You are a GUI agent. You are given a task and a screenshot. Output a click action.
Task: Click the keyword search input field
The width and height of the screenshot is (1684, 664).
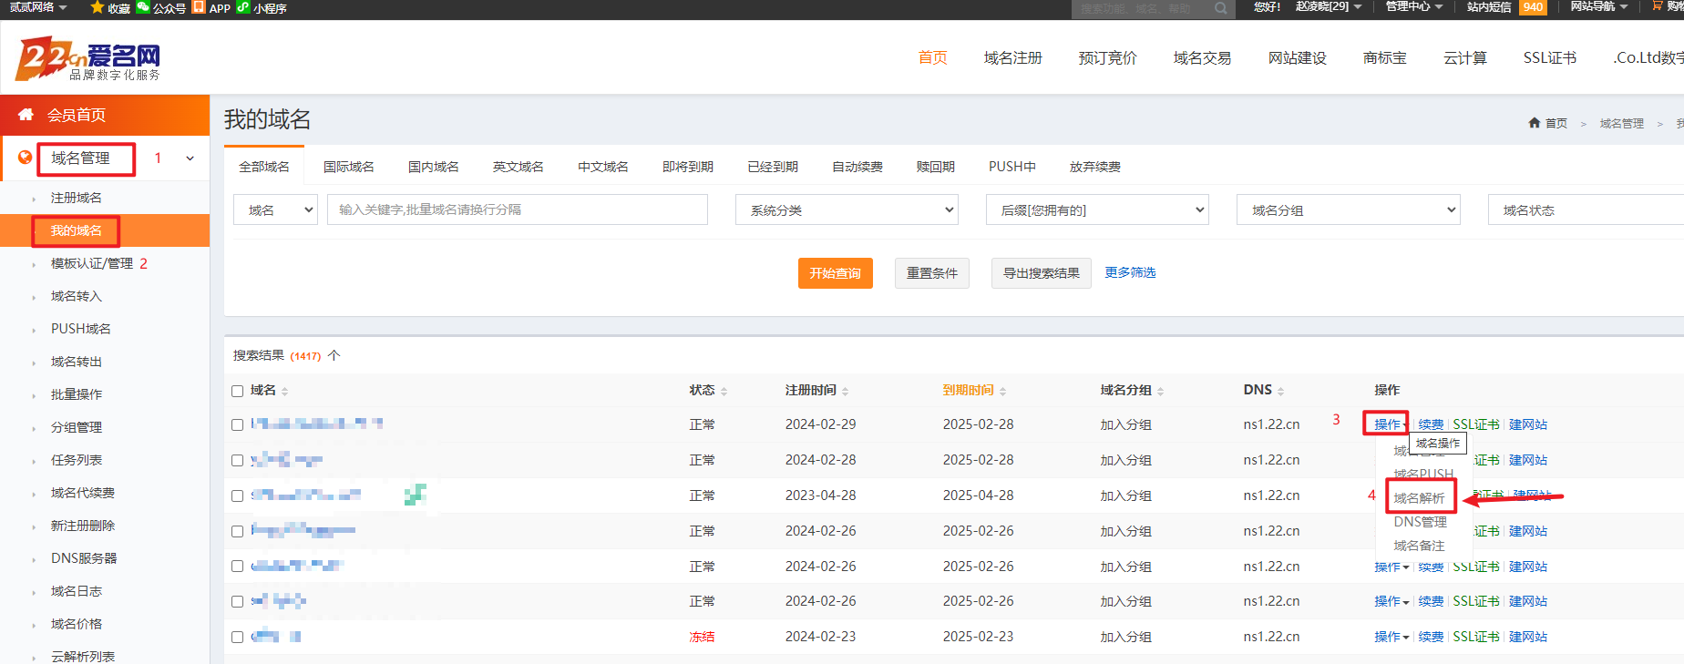517,209
